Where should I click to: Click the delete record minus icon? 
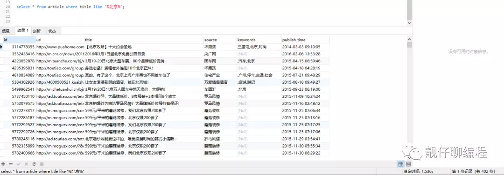tap(11, 164)
